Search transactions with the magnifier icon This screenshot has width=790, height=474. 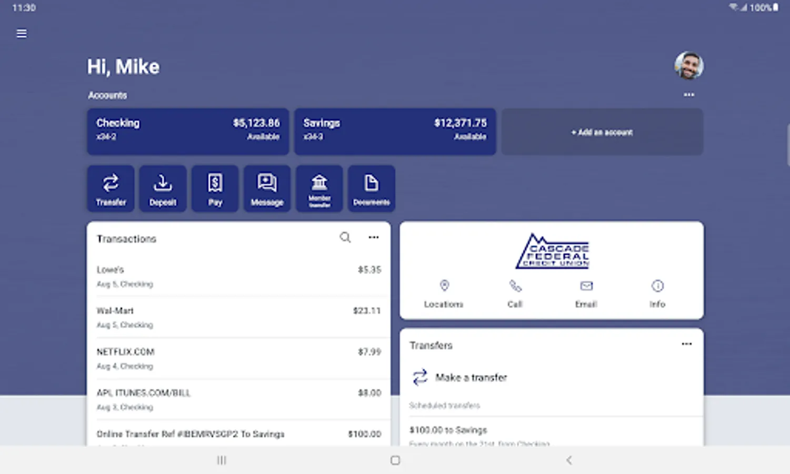345,238
